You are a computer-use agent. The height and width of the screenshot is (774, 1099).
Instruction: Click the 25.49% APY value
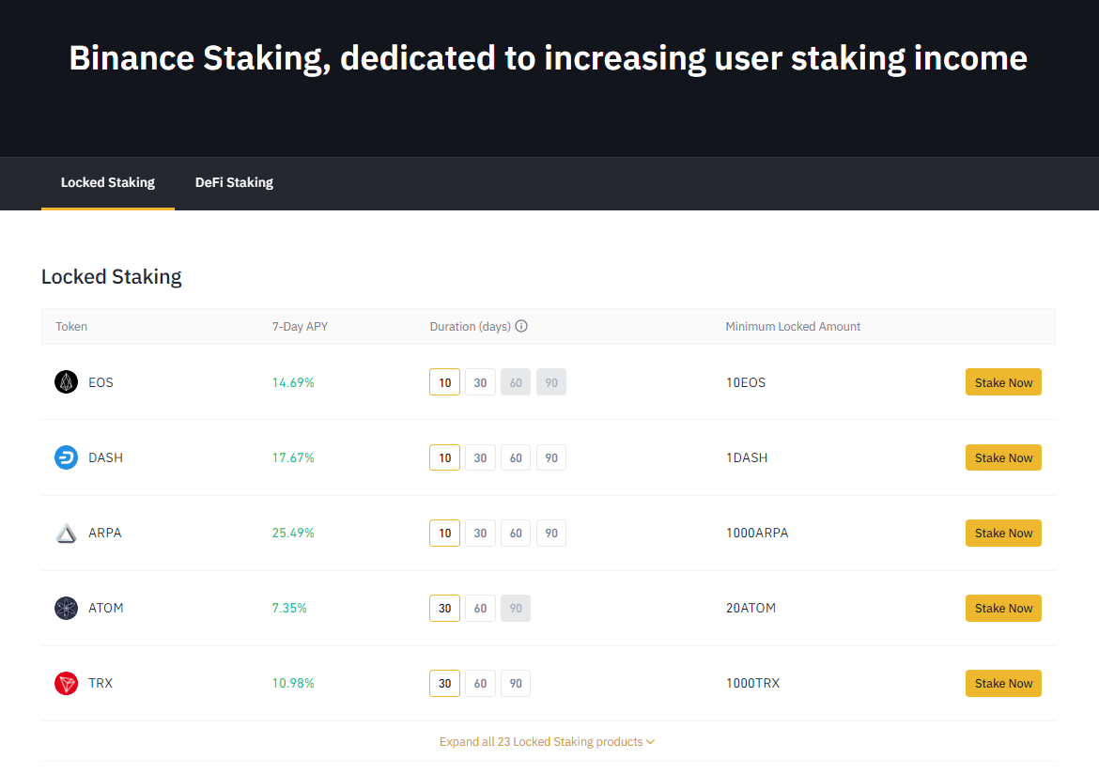(x=293, y=533)
